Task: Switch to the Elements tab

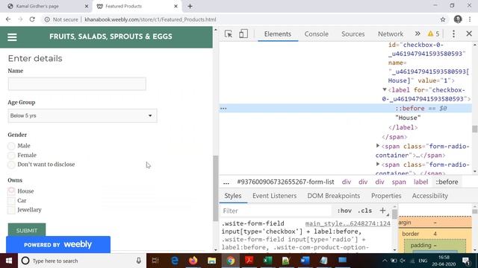Action: point(278,33)
